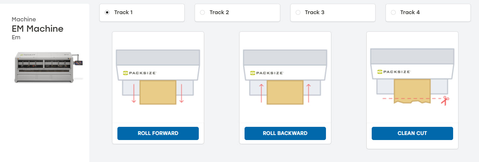Select the Track 2 radio button
Image resolution: width=479 pixels, height=162 pixels.
coord(203,13)
